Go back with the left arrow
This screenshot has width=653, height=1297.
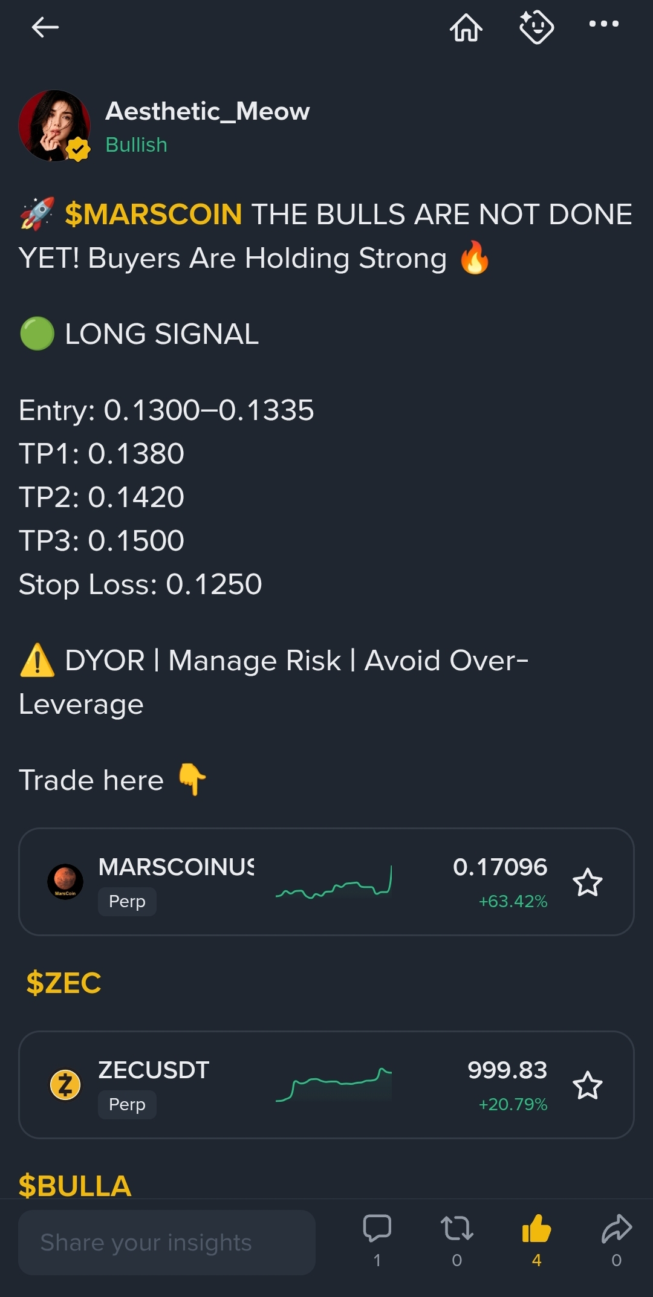45,27
